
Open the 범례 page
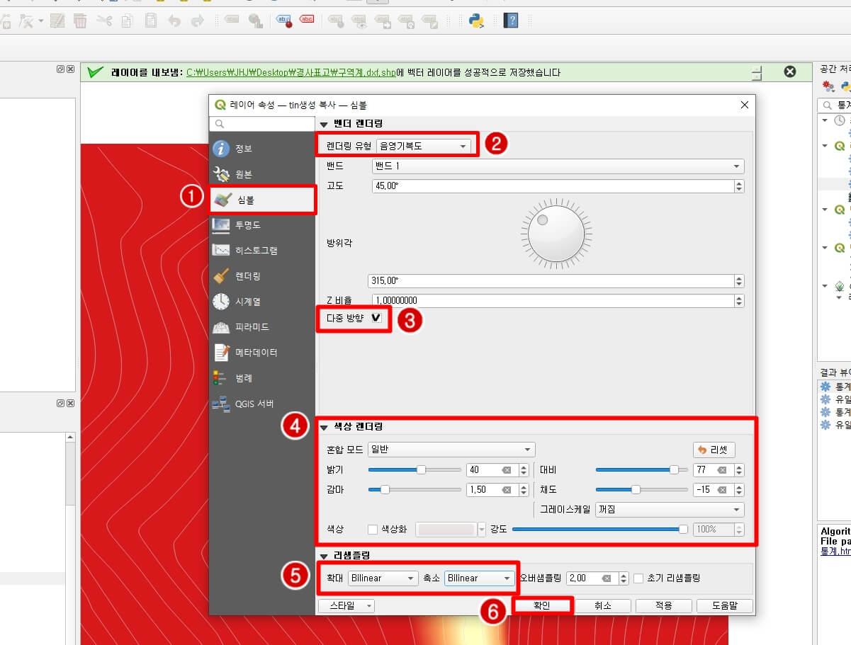[262, 379]
